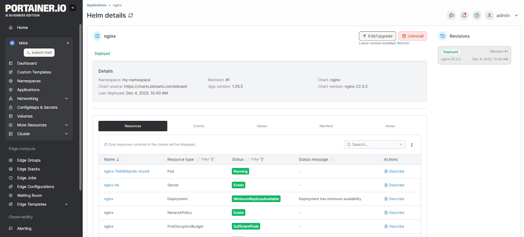Expand the Networking menu chevron

(66, 99)
